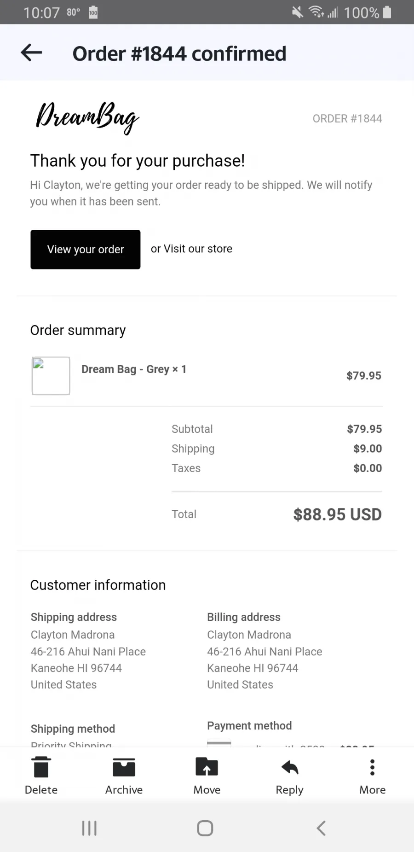The width and height of the screenshot is (414, 852).
Task: Go to Android home screen
Action: click(205, 828)
